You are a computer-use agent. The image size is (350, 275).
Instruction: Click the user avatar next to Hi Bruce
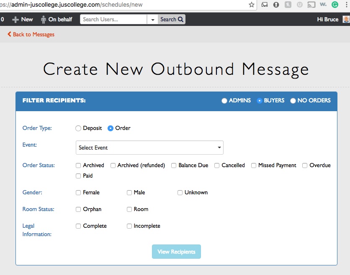coord(346,19)
